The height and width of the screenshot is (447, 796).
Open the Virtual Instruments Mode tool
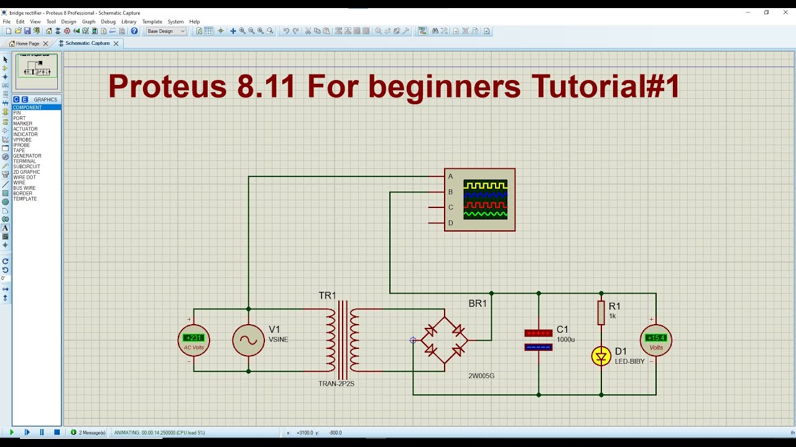[6, 174]
